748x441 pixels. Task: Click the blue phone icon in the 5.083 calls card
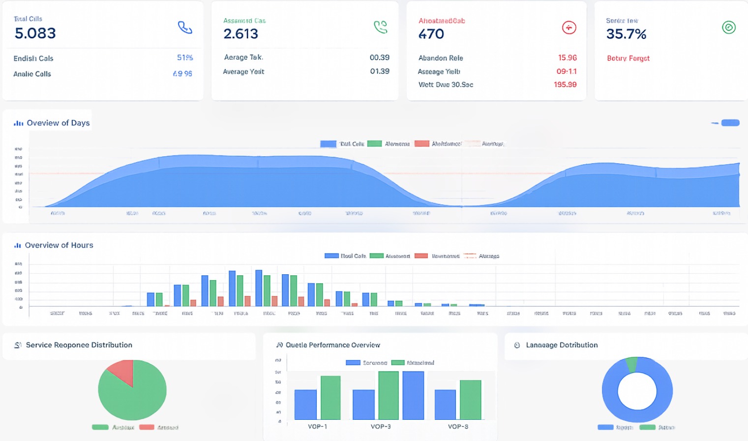pyautogui.click(x=185, y=28)
